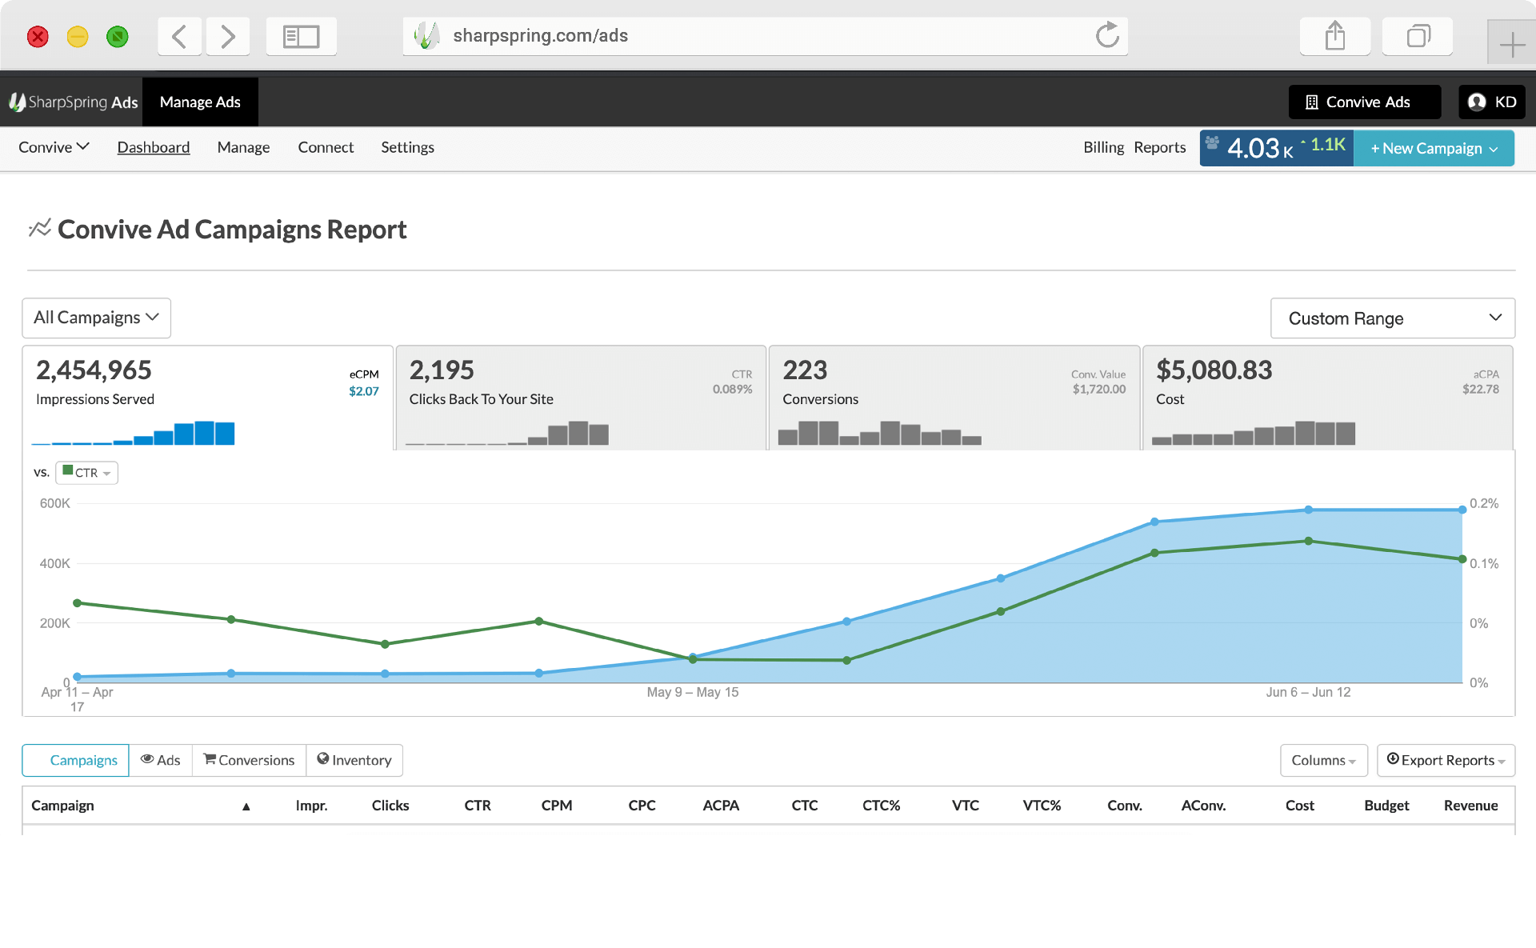This screenshot has width=1536, height=948.
Task: Switch to the Conversions tab
Action: pos(249,760)
